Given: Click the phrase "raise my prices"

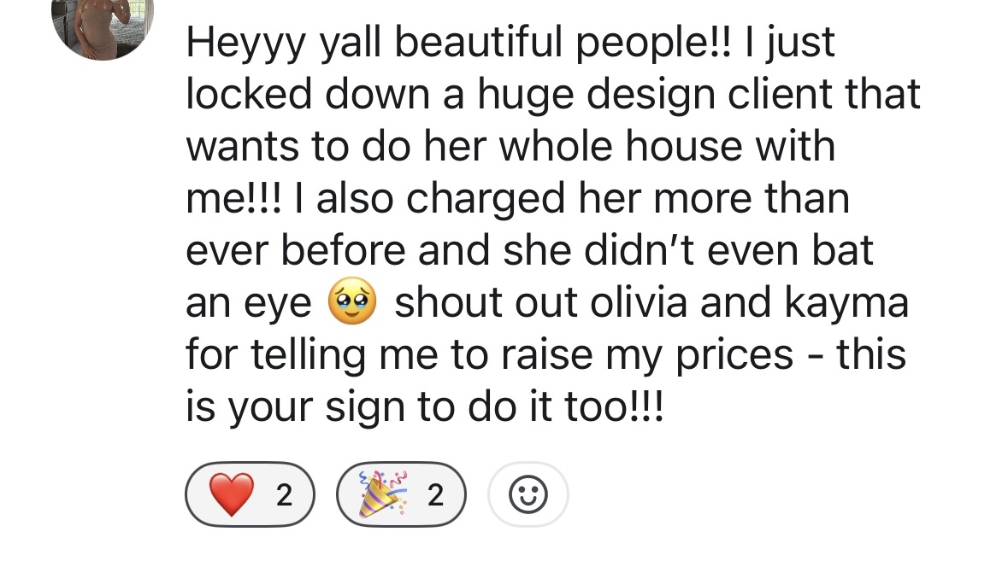Looking at the screenshot, I should [x=646, y=356].
